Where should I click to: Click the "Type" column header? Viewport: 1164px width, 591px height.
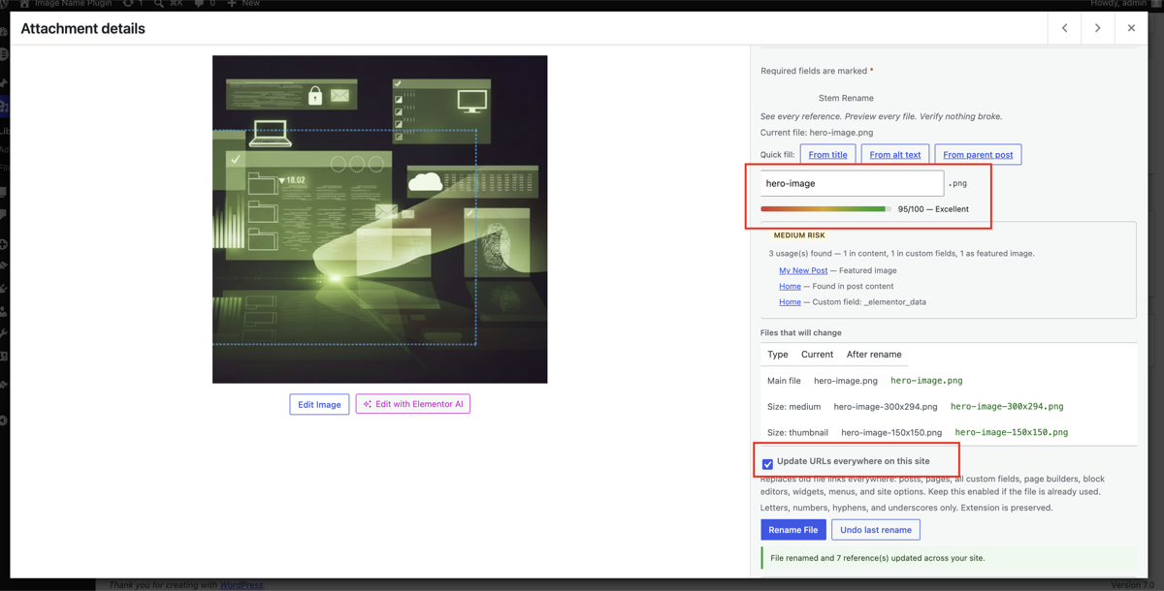pyautogui.click(x=778, y=355)
